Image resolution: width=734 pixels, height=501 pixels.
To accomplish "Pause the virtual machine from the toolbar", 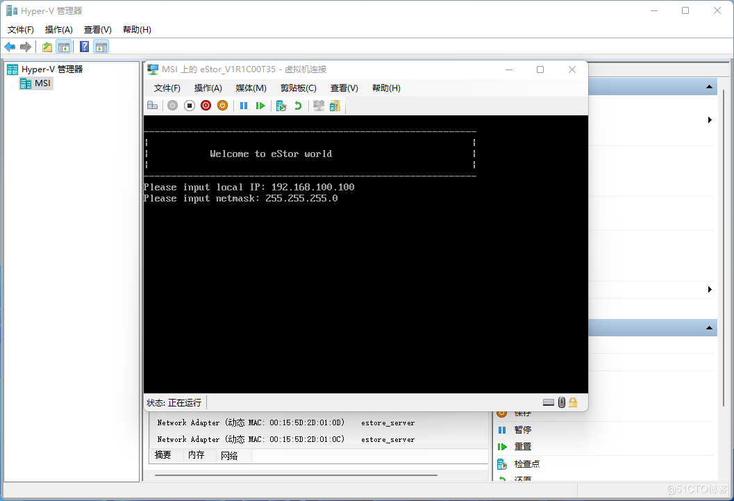I will click(x=244, y=106).
